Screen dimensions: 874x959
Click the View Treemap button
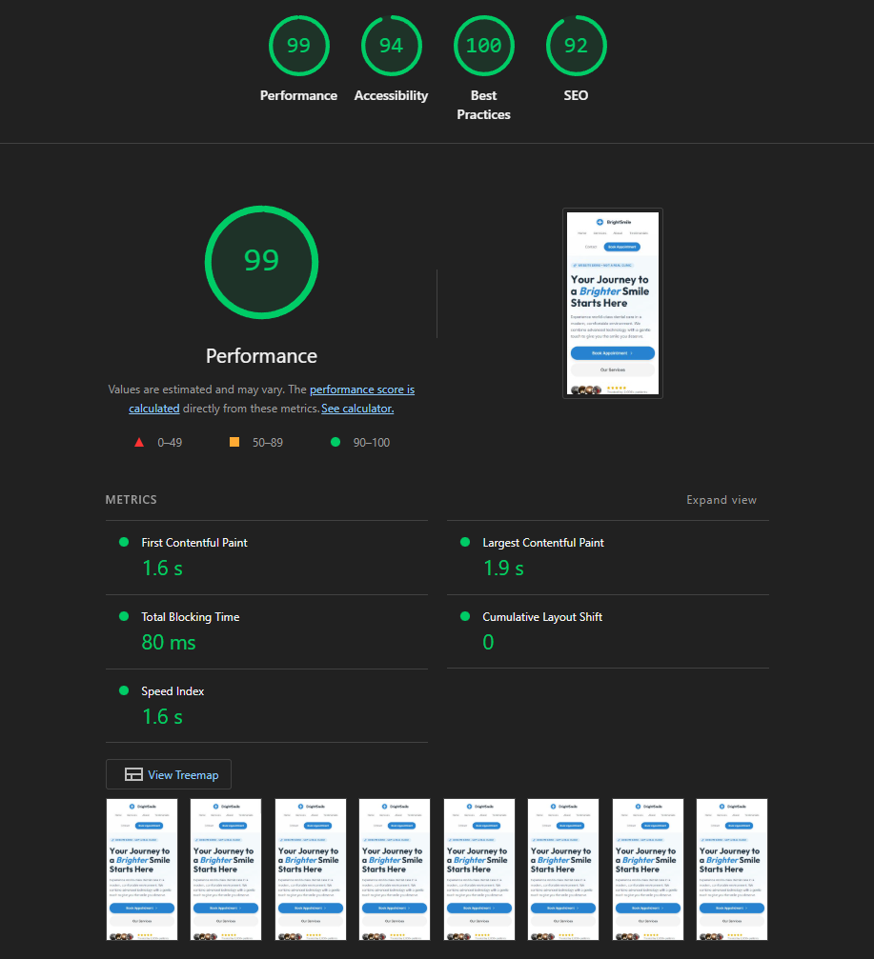coord(169,775)
